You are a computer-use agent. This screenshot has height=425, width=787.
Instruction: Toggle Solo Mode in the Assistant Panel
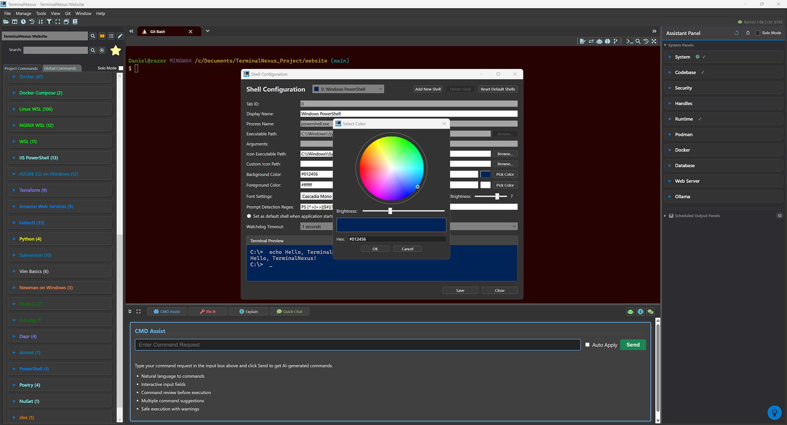757,33
